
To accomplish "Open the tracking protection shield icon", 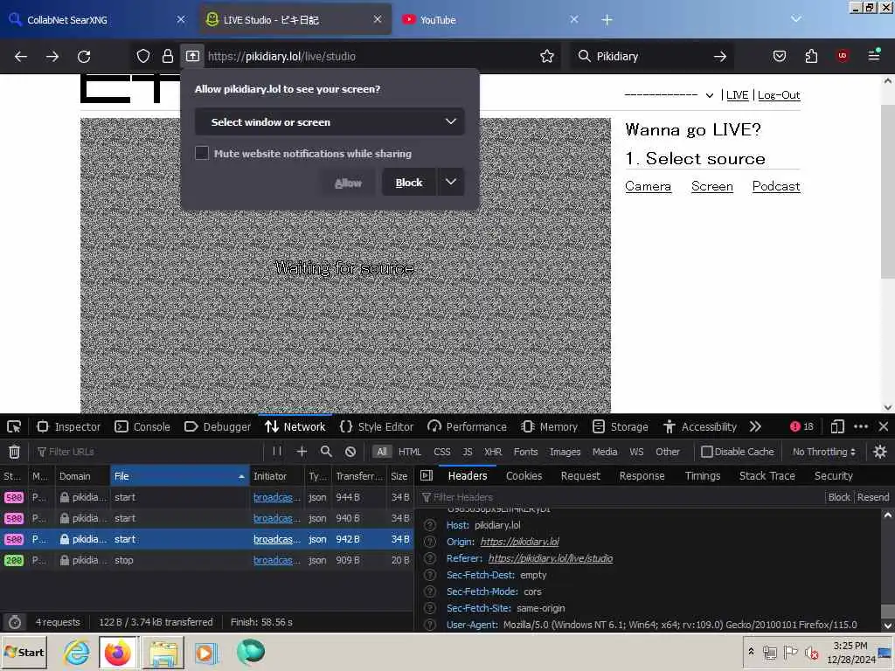I will pos(143,56).
